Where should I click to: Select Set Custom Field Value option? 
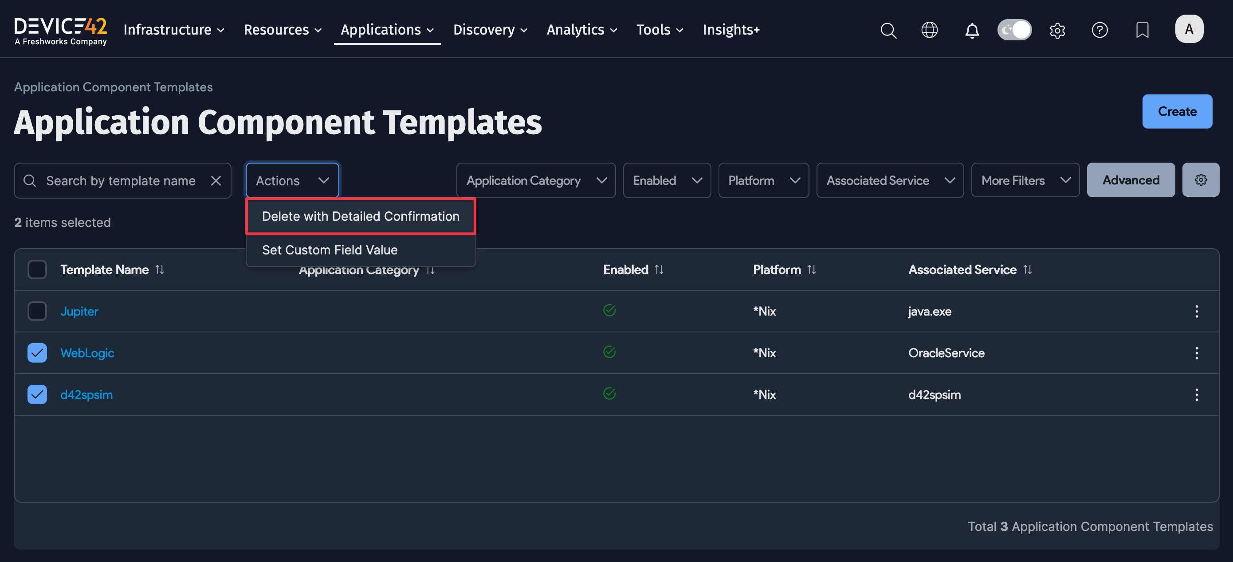(330, 250)
